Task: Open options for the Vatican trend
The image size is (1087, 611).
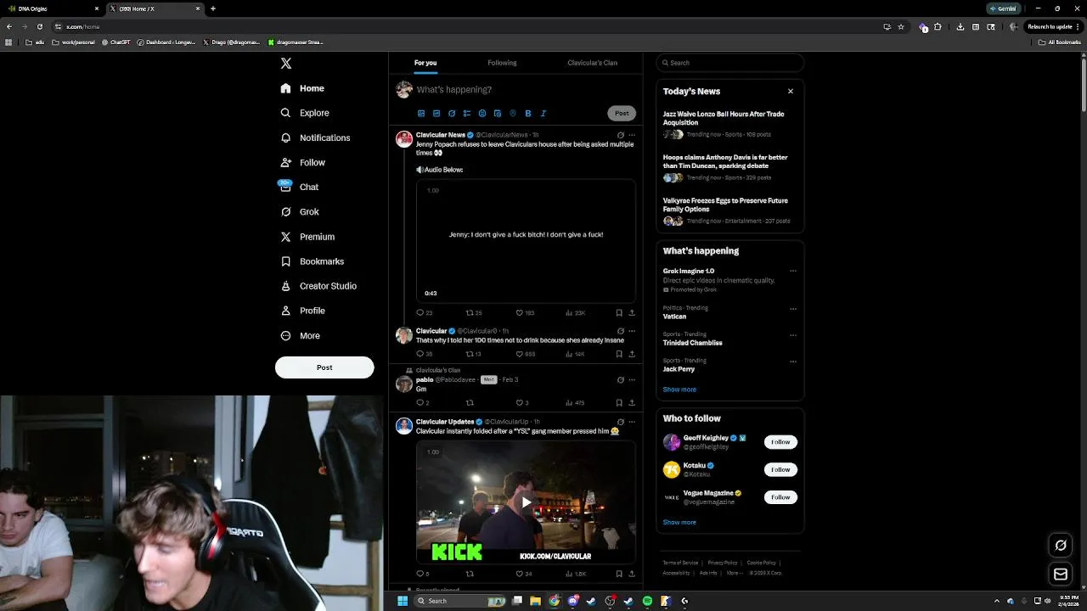Action: pyautogui.click(x=793, y=309)
